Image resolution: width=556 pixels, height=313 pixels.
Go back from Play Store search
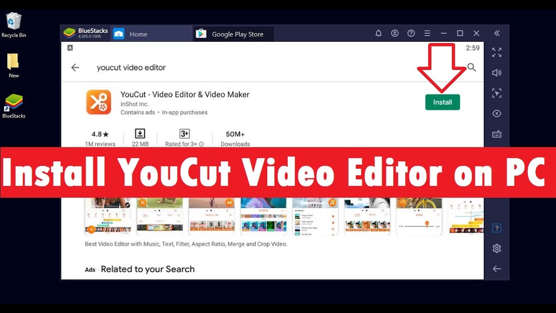(75, 67)
